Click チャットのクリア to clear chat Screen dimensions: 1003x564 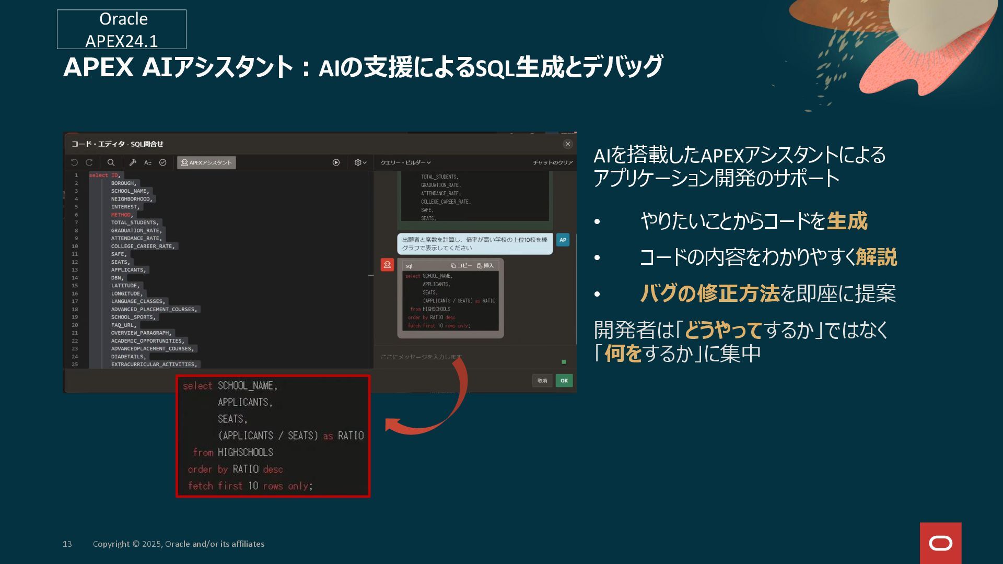pos(553,162)
